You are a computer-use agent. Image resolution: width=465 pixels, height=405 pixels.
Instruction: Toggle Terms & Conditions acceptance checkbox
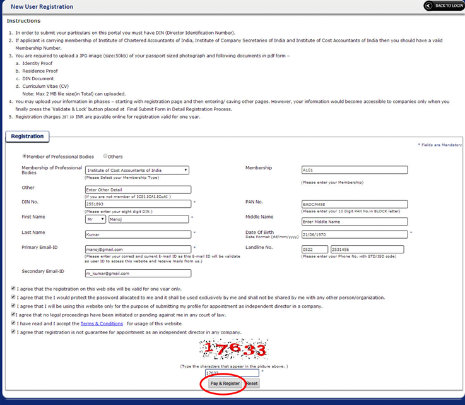[x=13, y=323]
